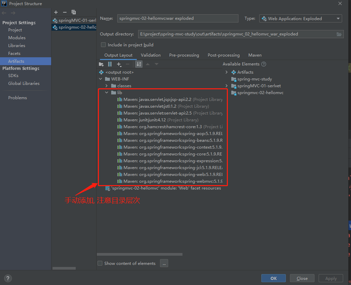Select springmvc-02-hellomvc in Available Elements
This screenshot has width=351, height=285.
click(x=258, y=93)
